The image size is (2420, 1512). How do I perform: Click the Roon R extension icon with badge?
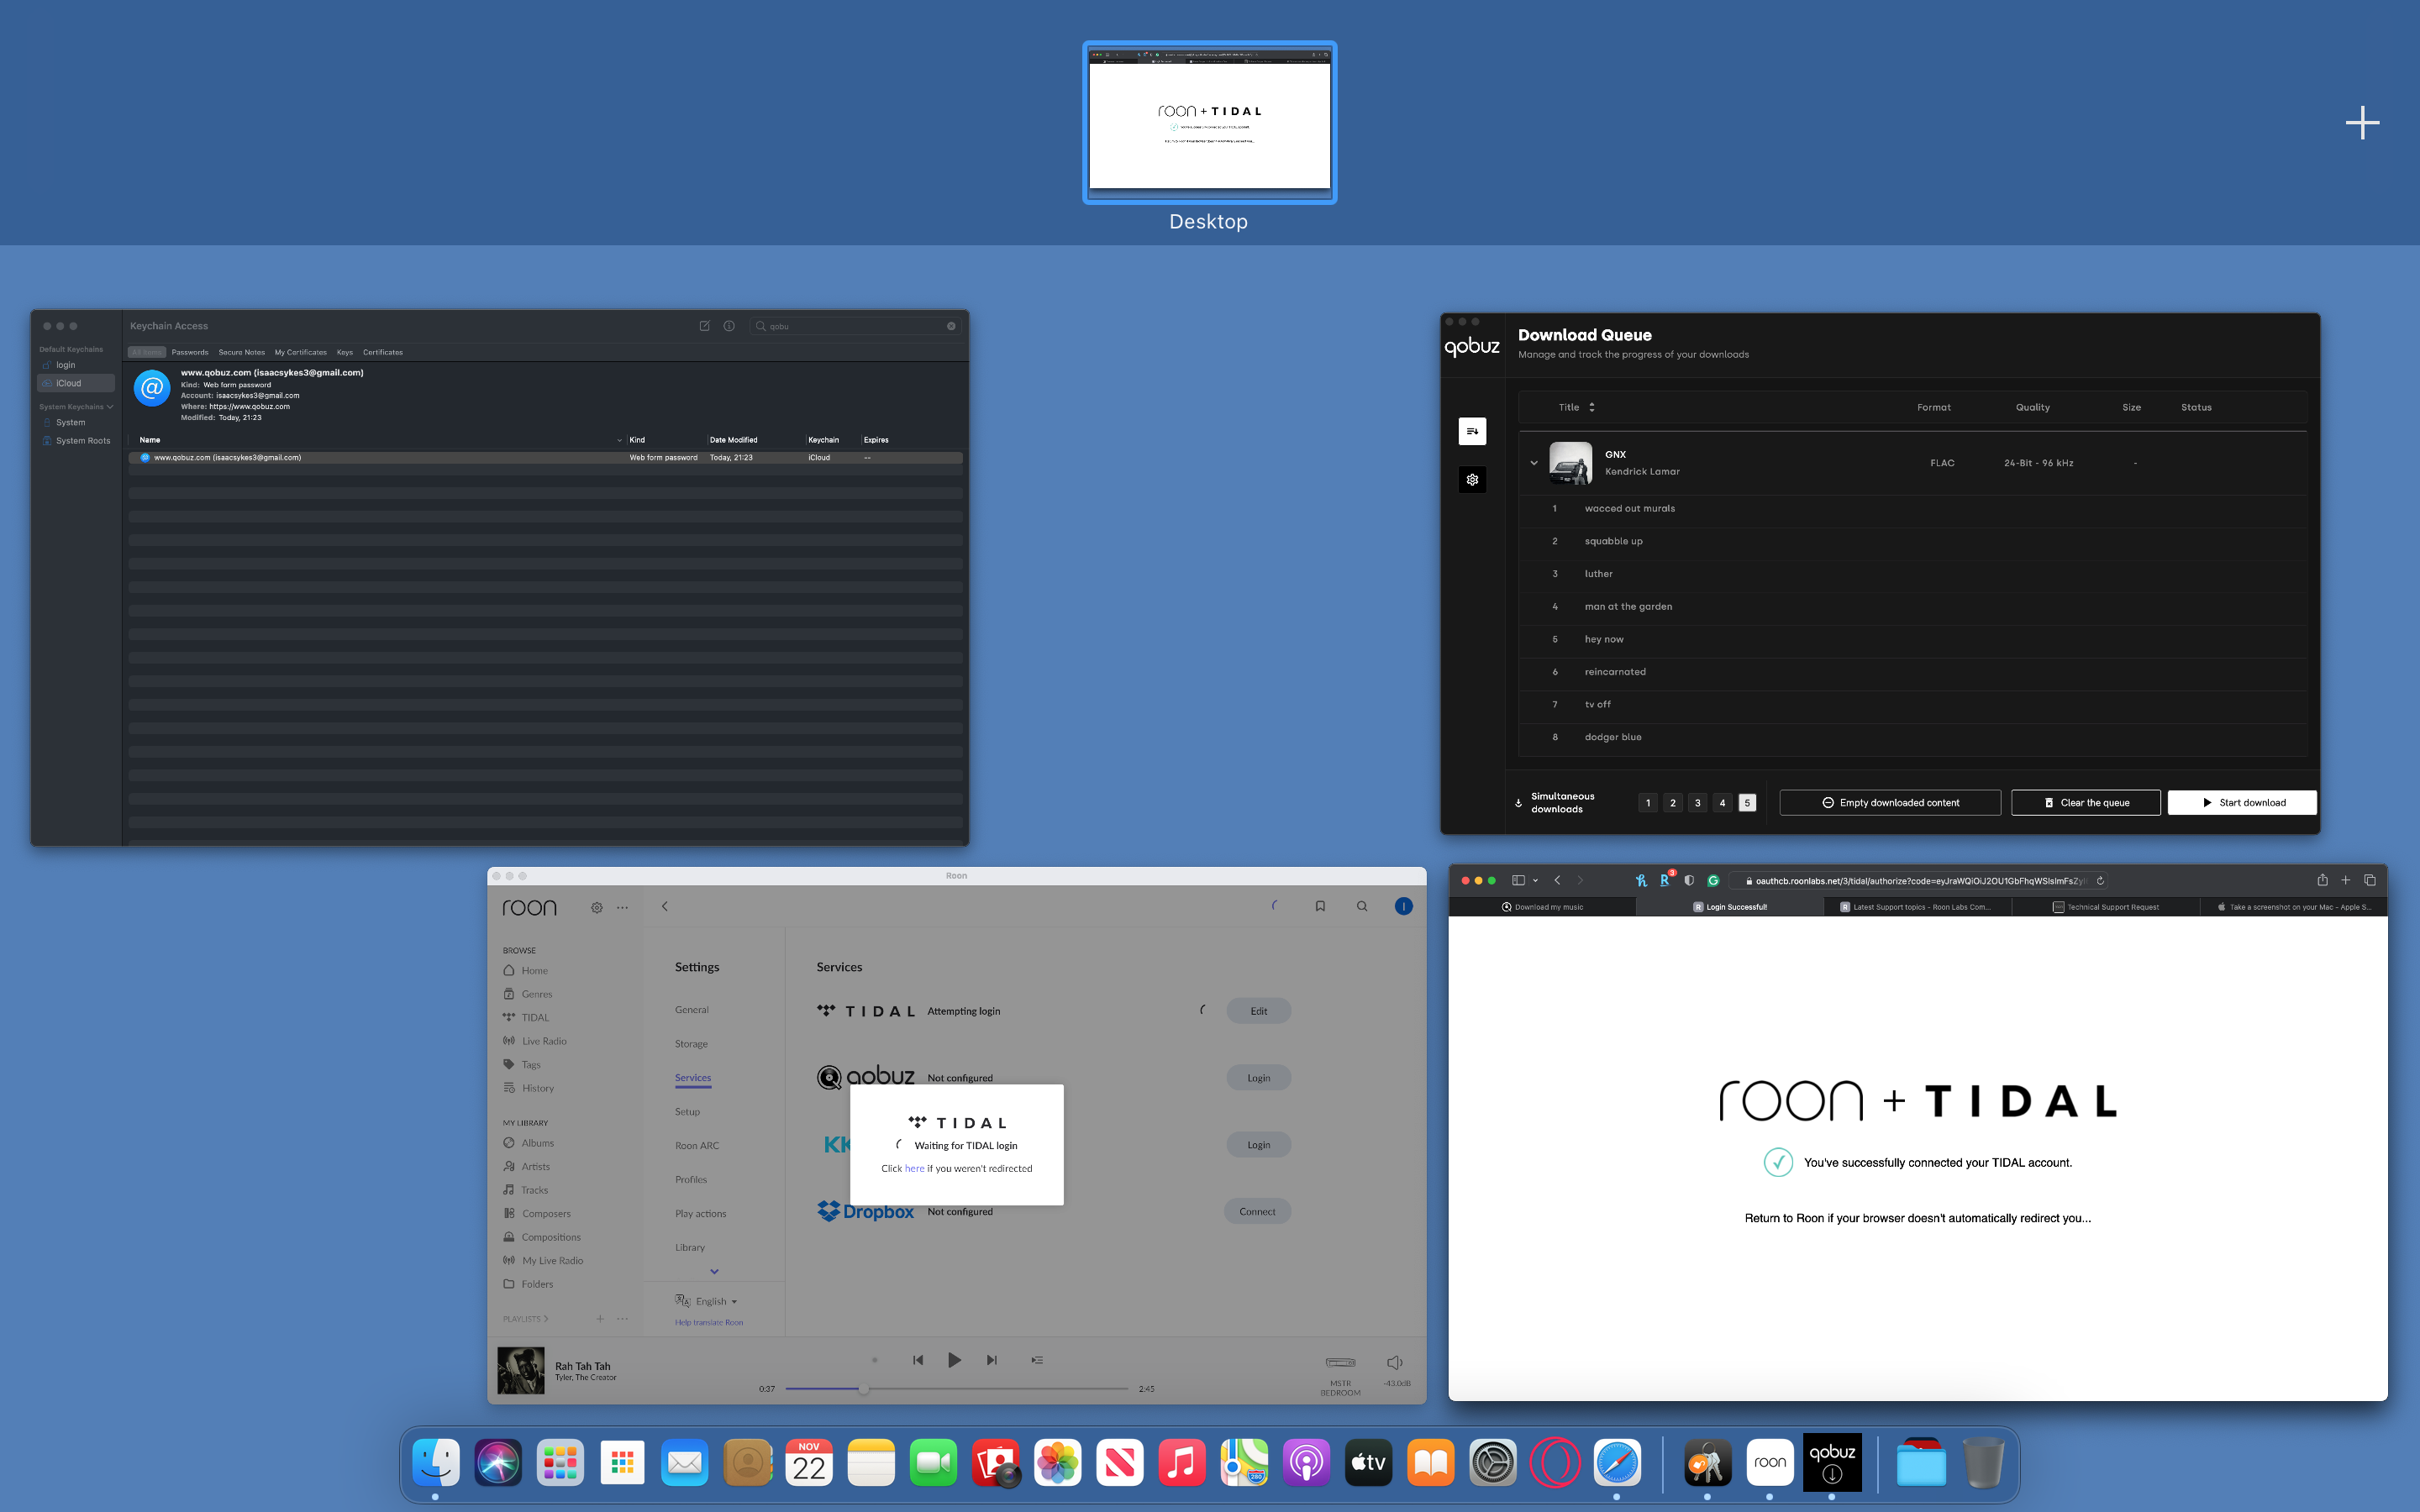point(1666,880)
